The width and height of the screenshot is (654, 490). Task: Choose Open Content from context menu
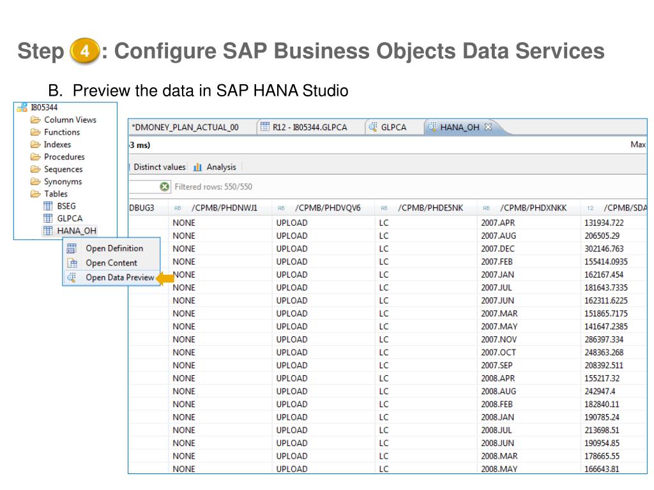[x=111, y=263]
